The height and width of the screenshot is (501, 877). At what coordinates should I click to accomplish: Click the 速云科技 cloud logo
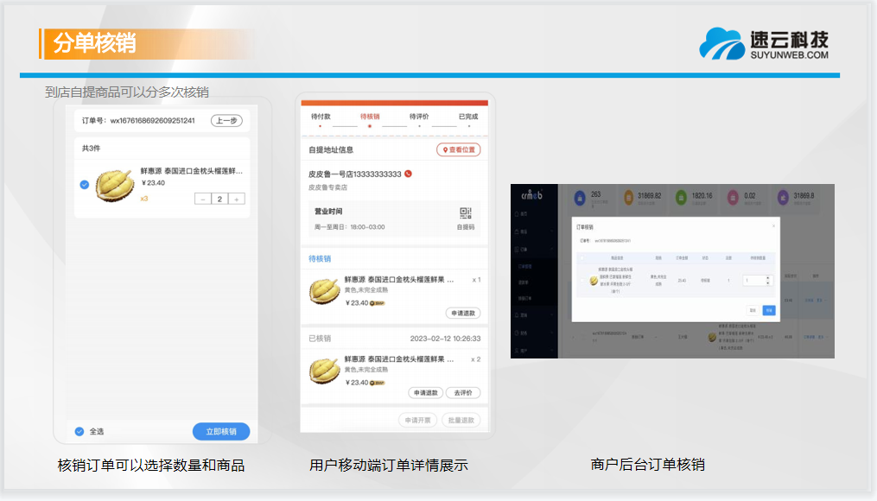pyautogui.click(x=722, y=44)
